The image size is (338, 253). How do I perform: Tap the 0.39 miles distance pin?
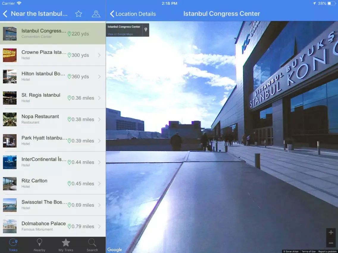point(69,141)
